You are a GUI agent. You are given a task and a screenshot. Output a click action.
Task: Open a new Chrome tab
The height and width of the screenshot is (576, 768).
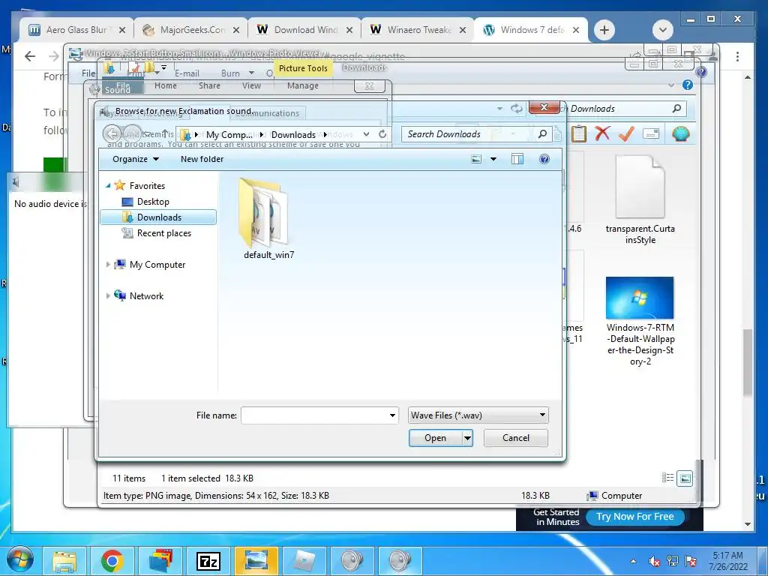(x=604, y=30)
